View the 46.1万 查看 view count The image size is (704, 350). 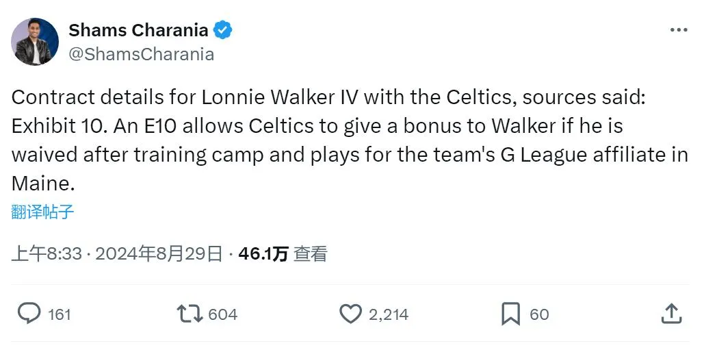[283, 254]
